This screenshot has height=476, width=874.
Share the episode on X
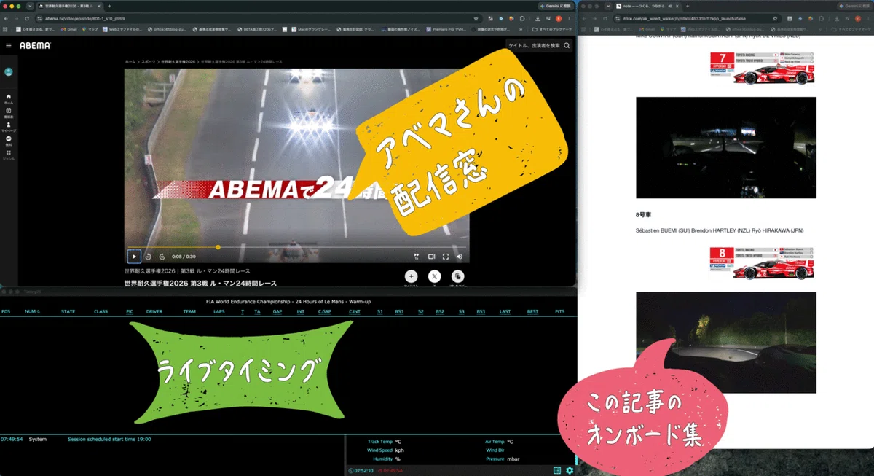tap(435, 276)
